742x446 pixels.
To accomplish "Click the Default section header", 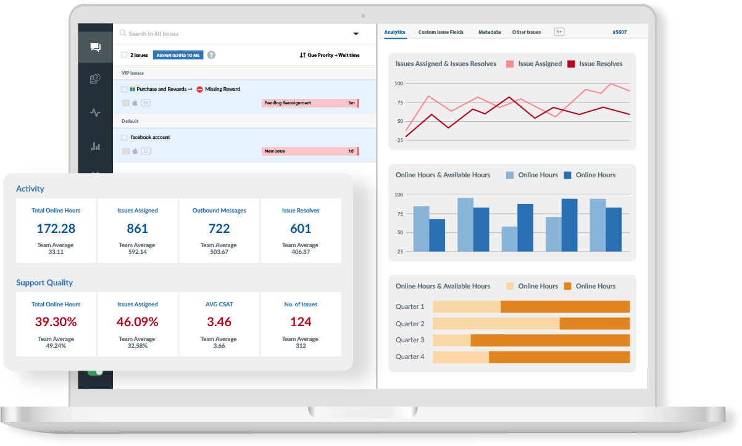I will 244,121.
